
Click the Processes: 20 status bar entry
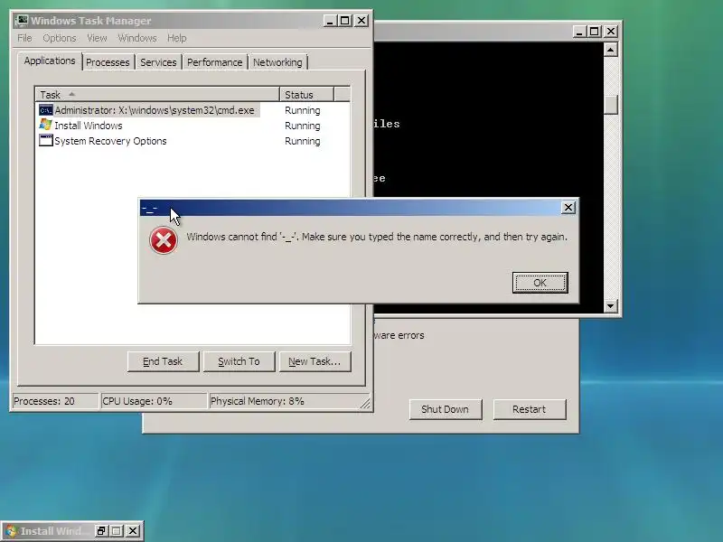coord(55,401)
